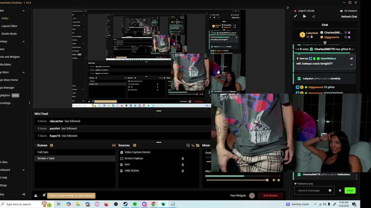Viewport: 371px width, 208px height.
Task: Open the Layout Editor menu item
Action: pyautogui.click(x=9, y=26)
